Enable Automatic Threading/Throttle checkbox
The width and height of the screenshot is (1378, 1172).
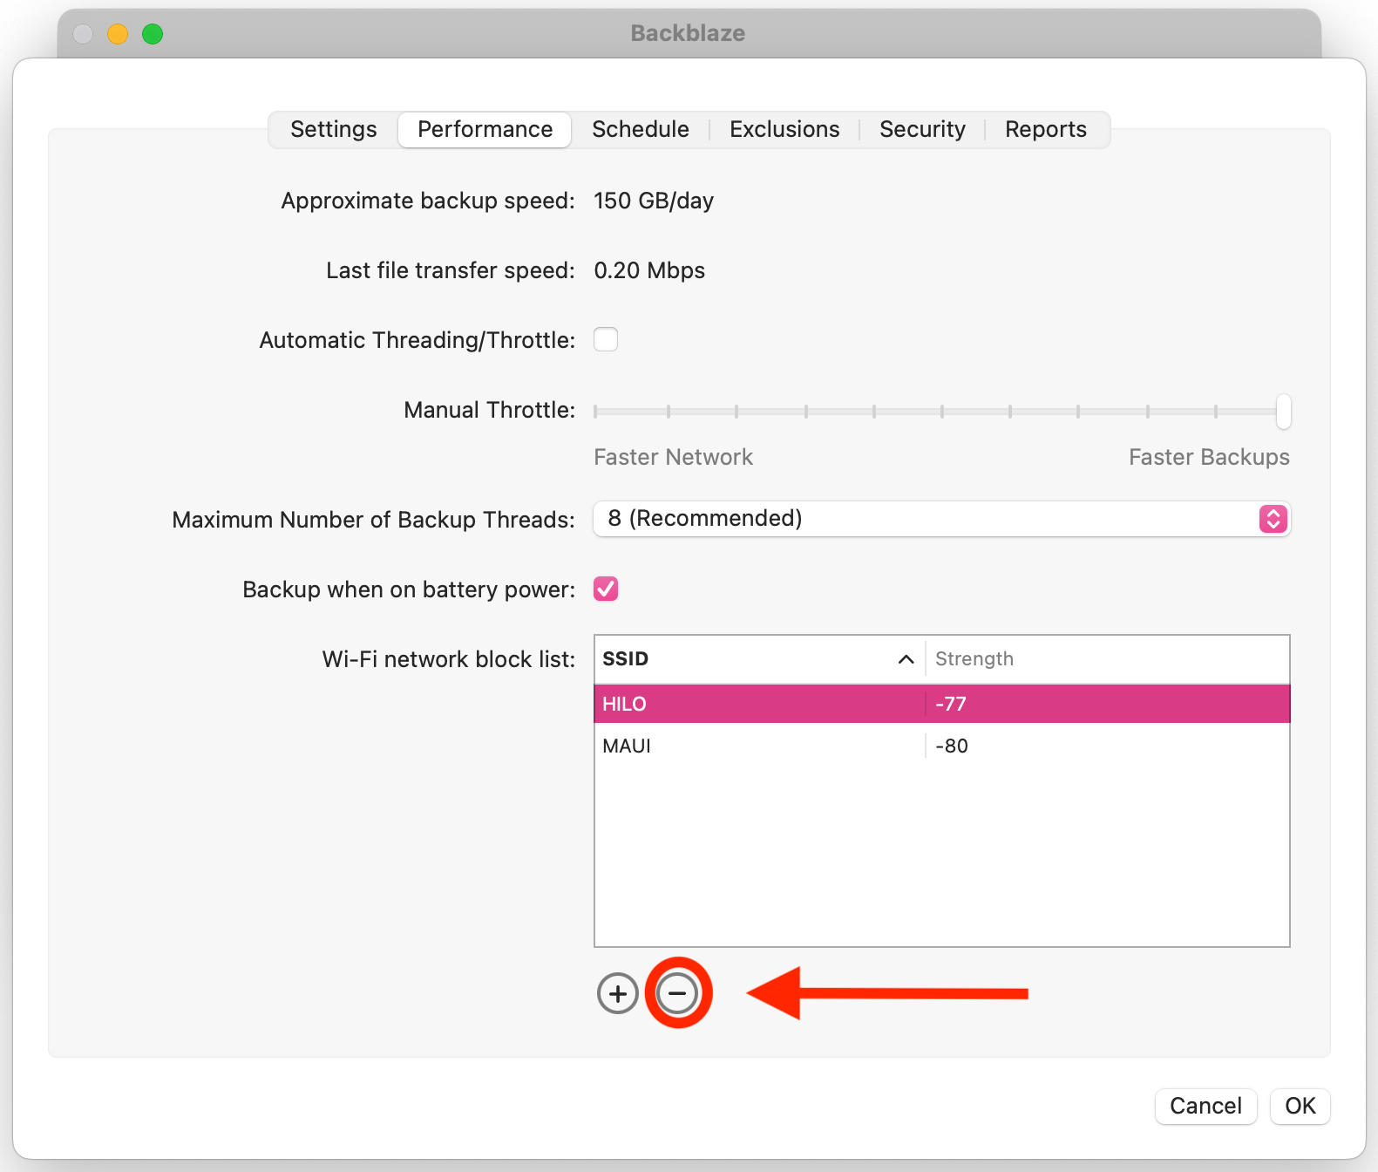point(606,339)
